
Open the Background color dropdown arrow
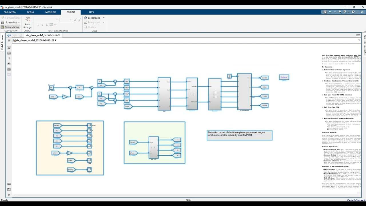tap(104, 18)
